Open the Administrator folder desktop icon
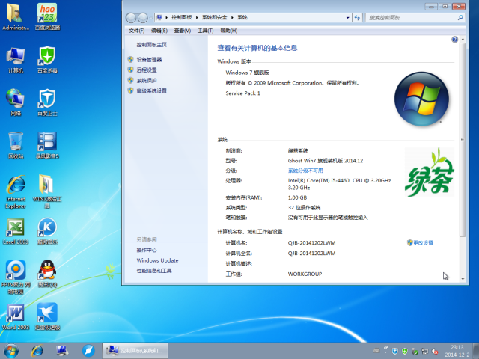 (16, 16)
